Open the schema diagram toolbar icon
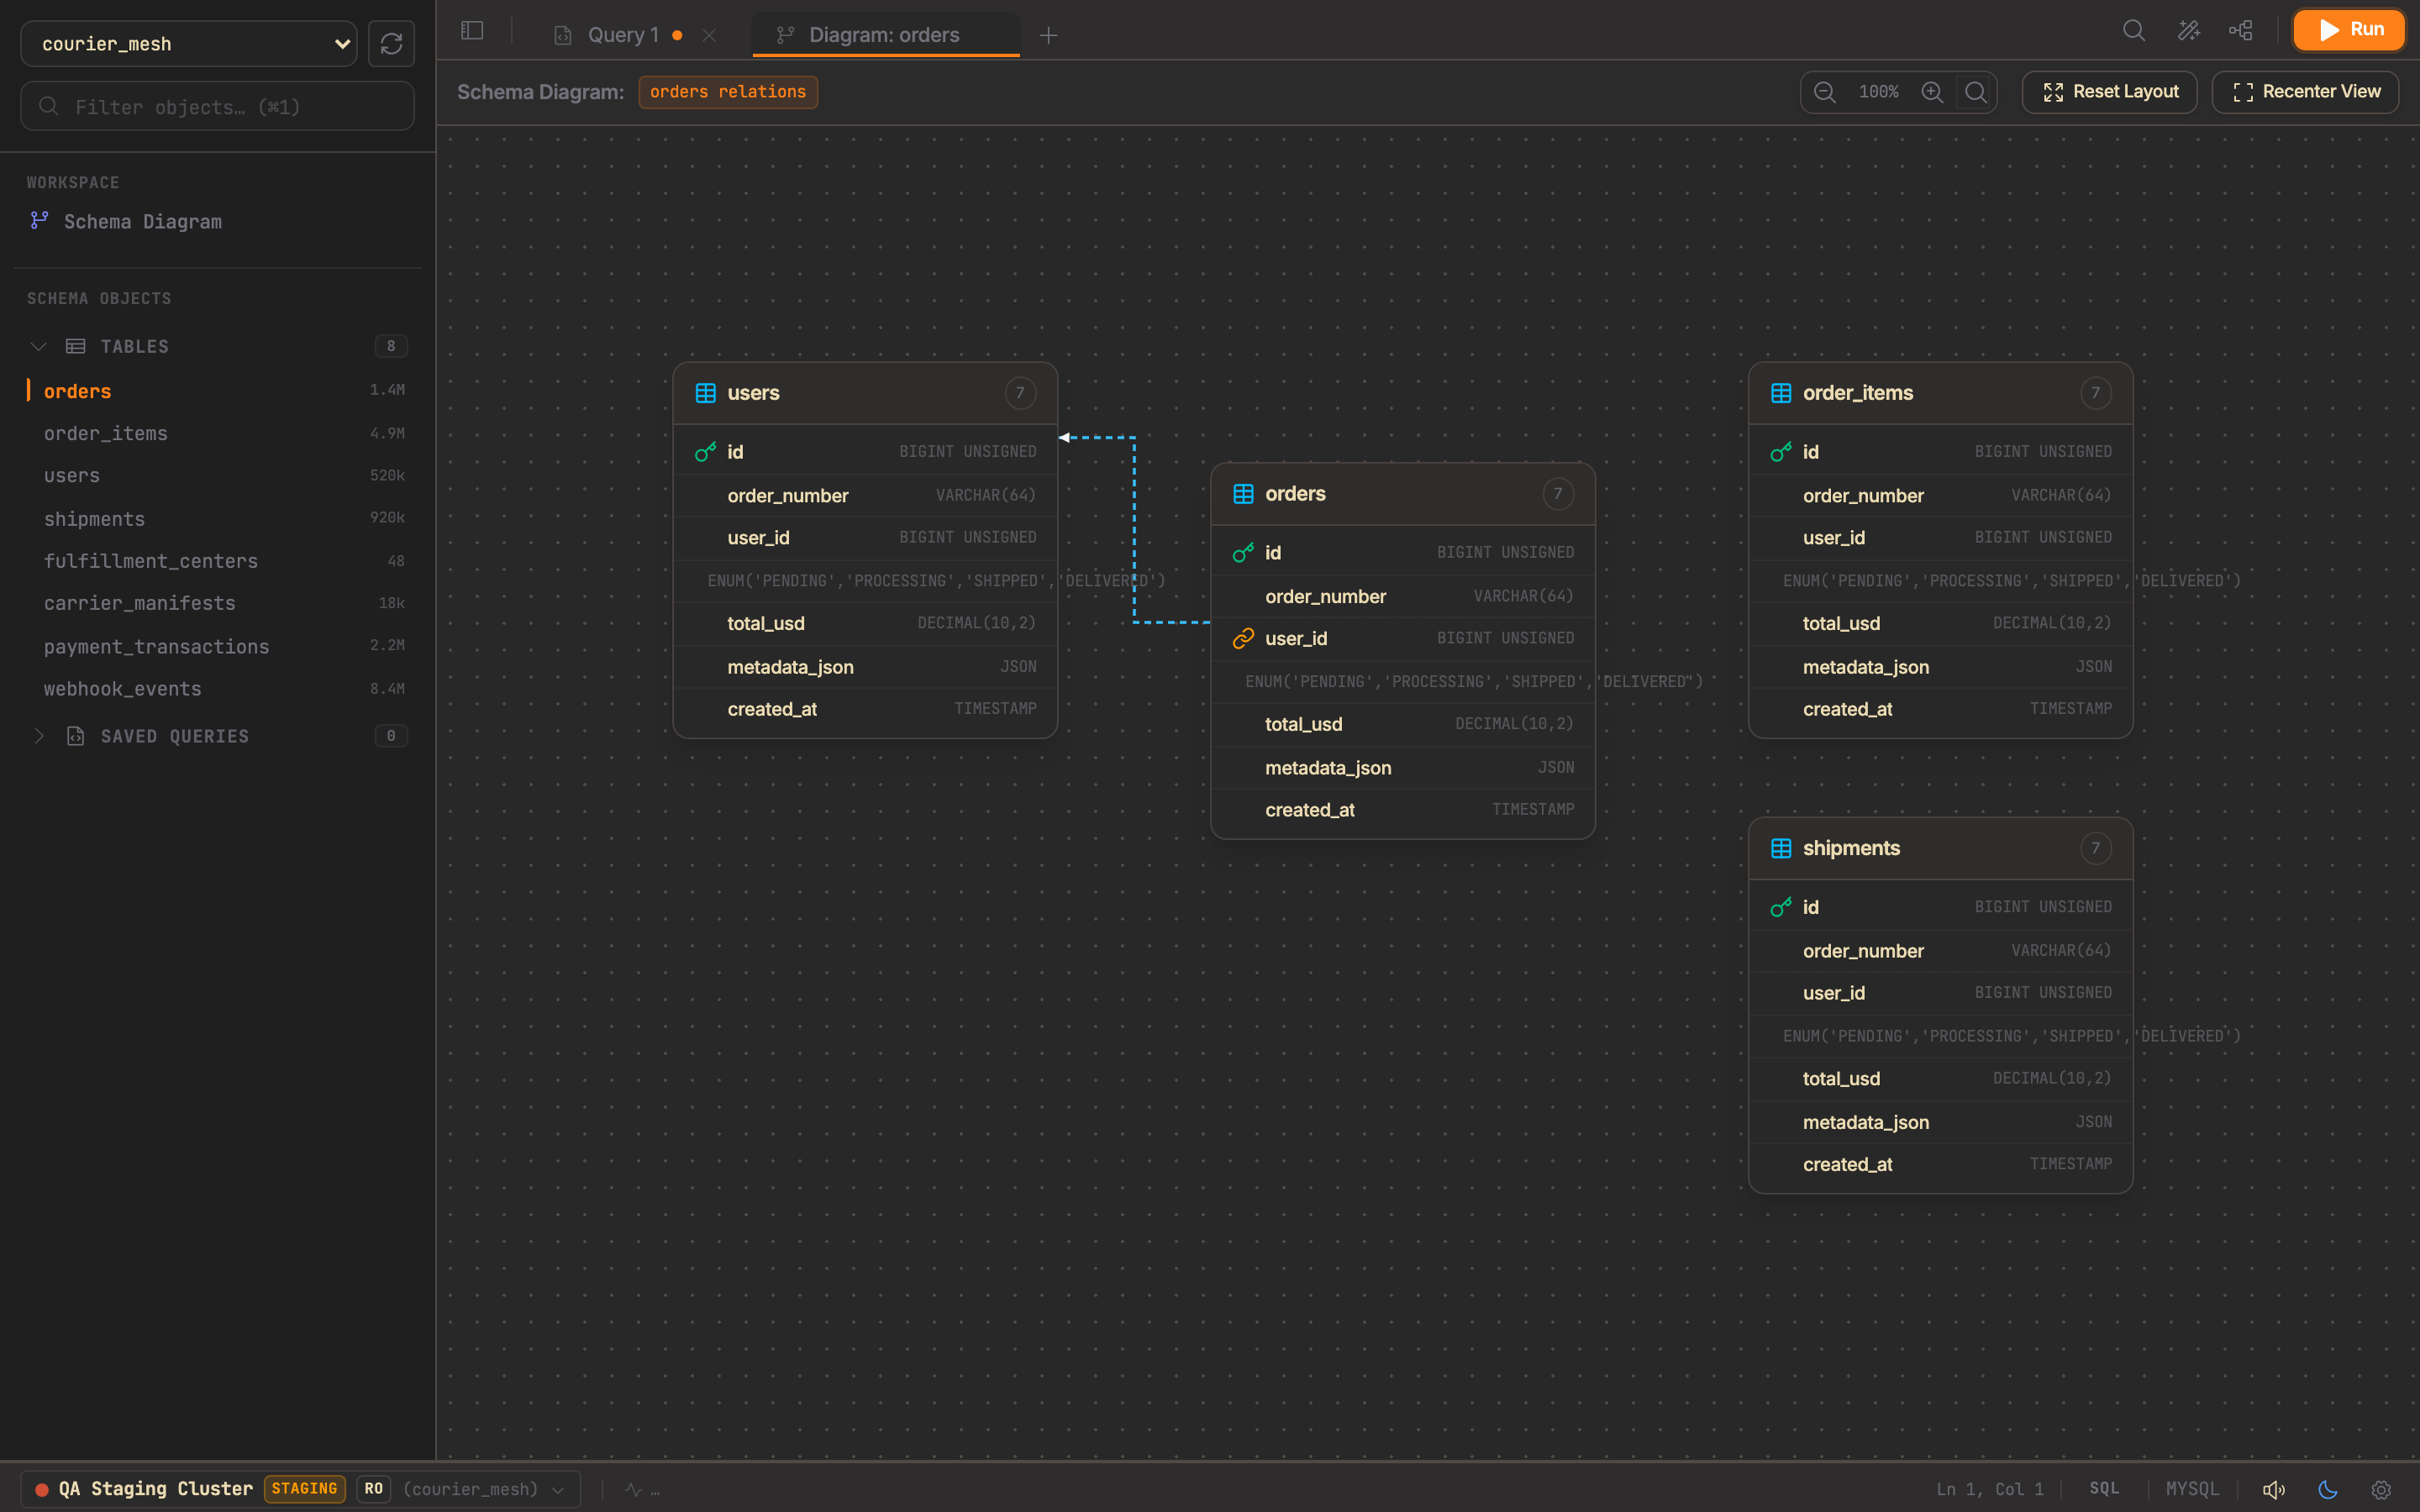Screen dimensions: 2420x1512 [x=2241, y=30]
